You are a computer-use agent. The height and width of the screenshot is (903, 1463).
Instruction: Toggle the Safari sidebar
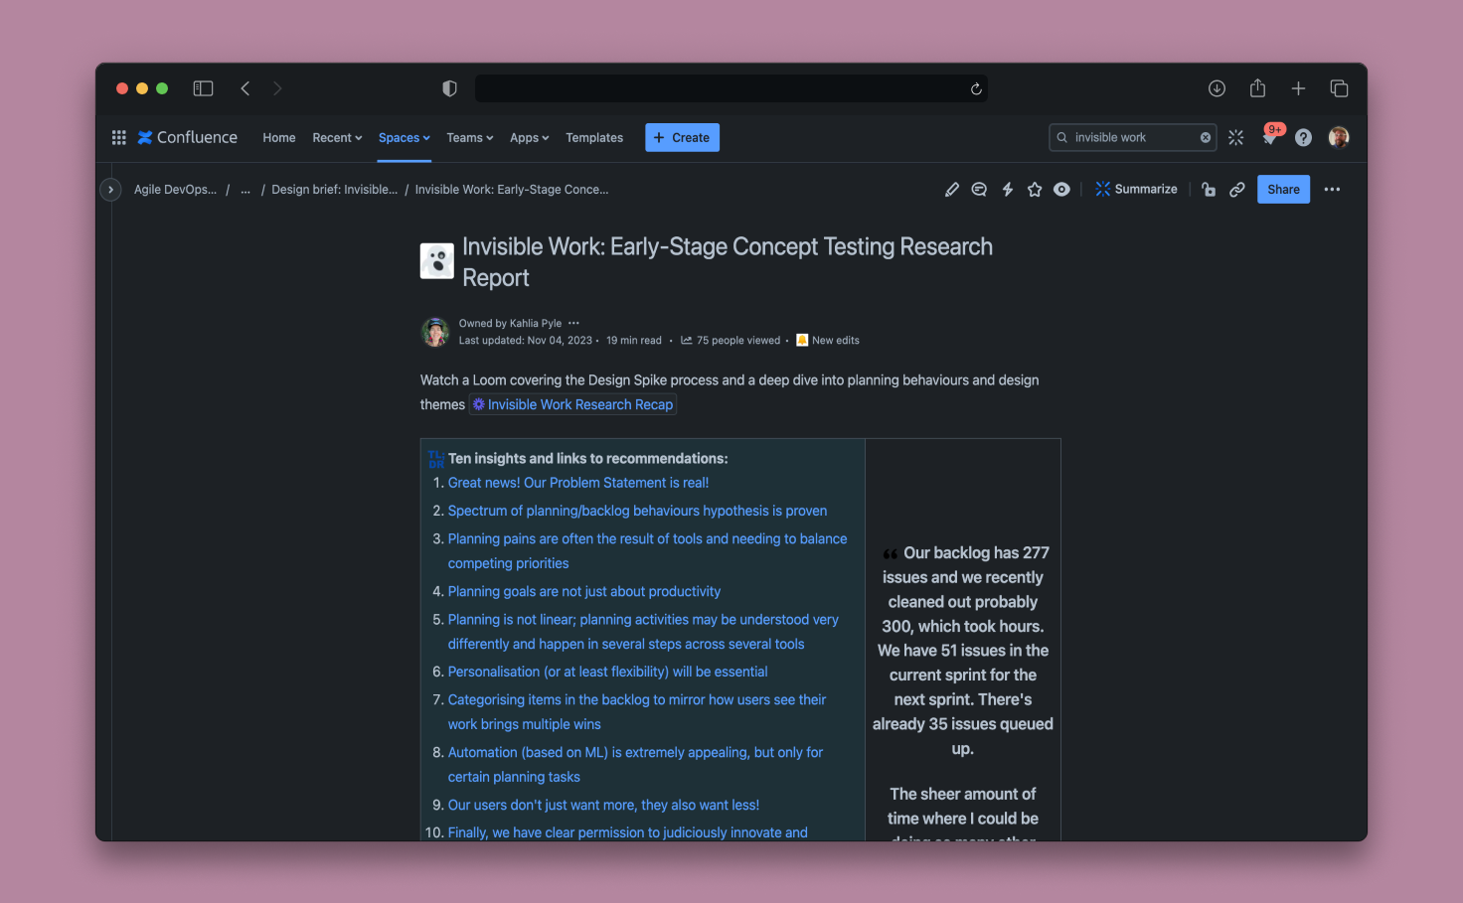pyautogui.click(x=203, y=88)
